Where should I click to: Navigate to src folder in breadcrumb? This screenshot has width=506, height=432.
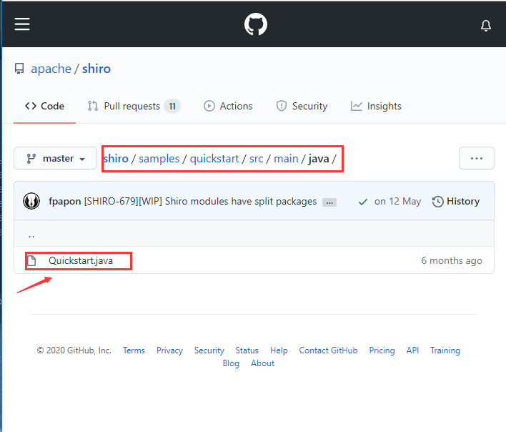257,159
